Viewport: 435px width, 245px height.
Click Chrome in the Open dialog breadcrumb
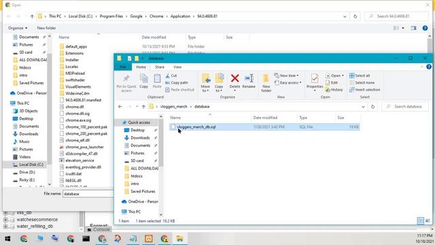point(156,16)
